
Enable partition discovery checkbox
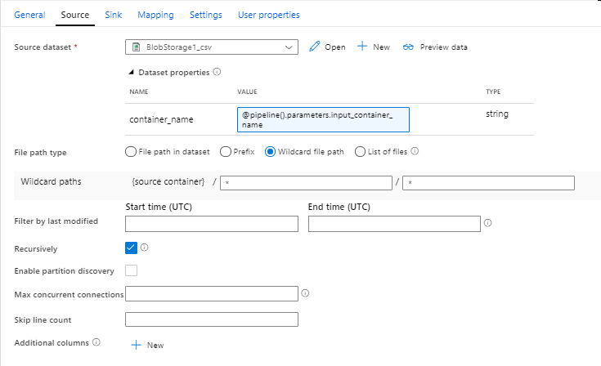coord(131,270)
